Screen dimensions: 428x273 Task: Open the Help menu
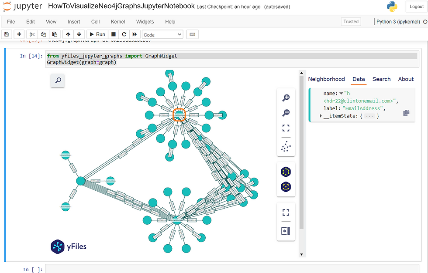click(x=170, y=22)
